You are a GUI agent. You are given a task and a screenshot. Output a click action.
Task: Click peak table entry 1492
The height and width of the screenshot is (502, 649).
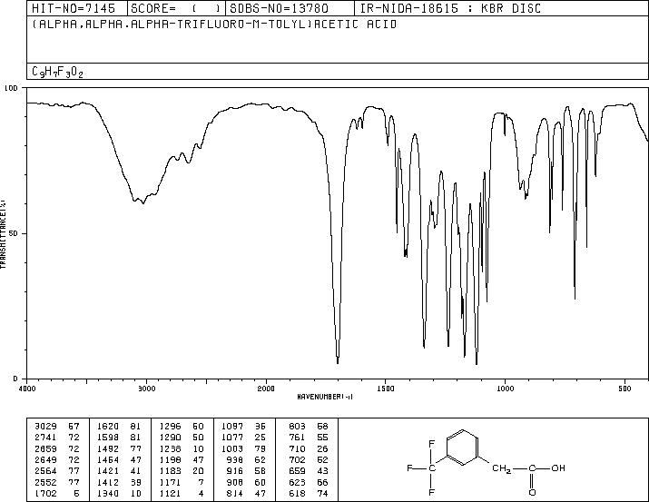tap(108, 448)
